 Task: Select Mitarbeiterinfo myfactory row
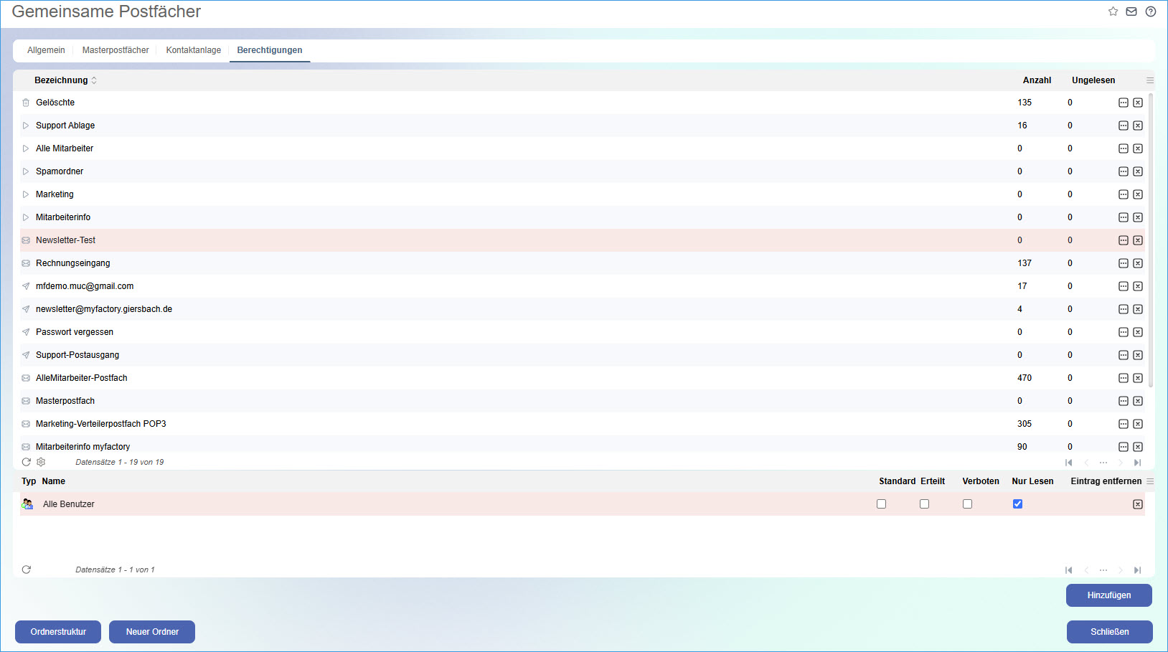pyautogui.click(x=583, y=445)
